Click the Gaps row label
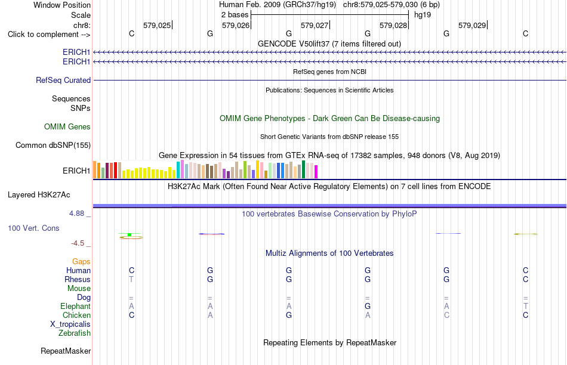567x365 pixels. (x=81, y=262)
